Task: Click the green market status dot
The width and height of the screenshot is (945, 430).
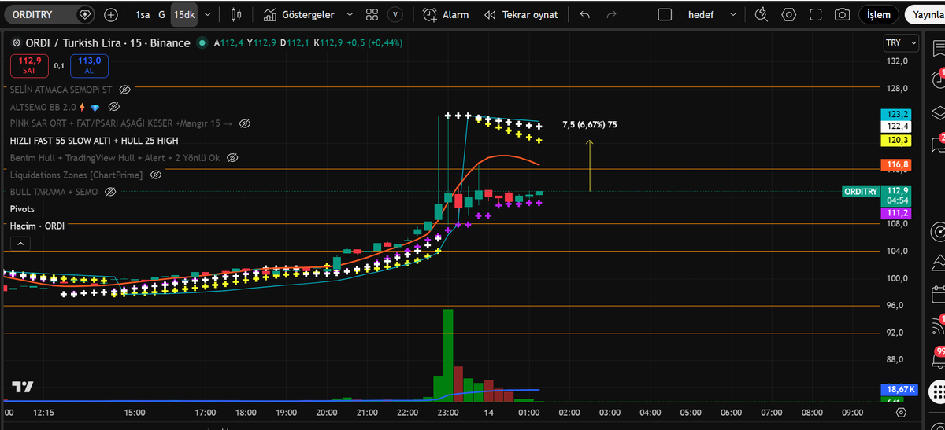Action: pyautogui.click(x=202, y=43)
